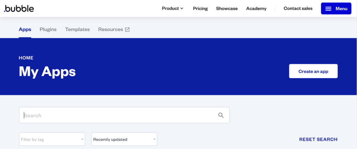Viewport: 357px width, 149px height.
Task: Click RESET SEARCH
Action: (318, 139)
